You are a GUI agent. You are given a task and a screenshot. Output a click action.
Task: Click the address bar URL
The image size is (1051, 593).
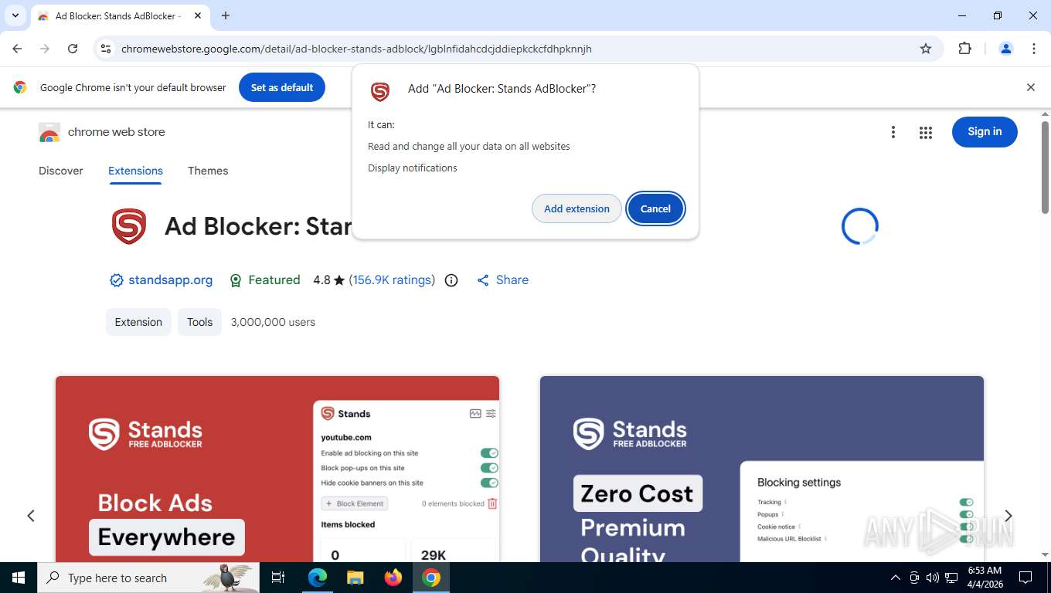356,49
